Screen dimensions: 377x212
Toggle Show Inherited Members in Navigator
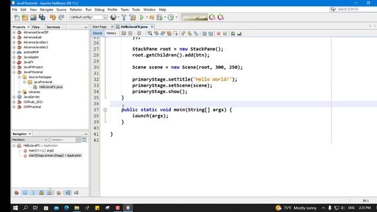(16, 193)
